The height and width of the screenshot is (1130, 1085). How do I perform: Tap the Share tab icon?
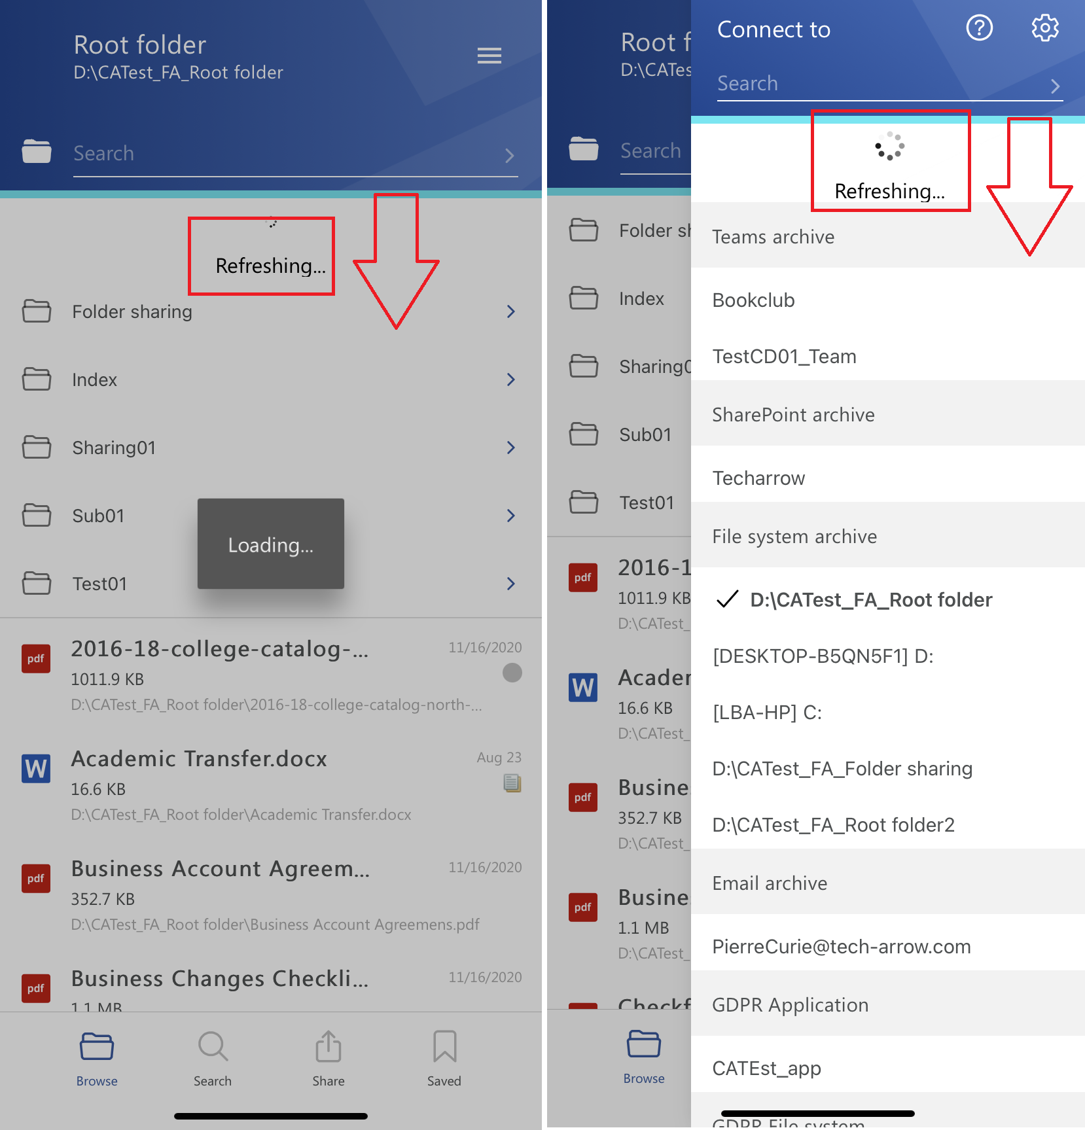[x=328, y=1048]
